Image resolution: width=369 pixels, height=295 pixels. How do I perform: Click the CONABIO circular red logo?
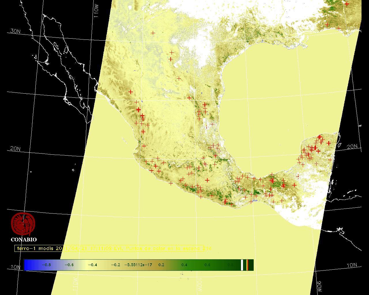(23, 224)
